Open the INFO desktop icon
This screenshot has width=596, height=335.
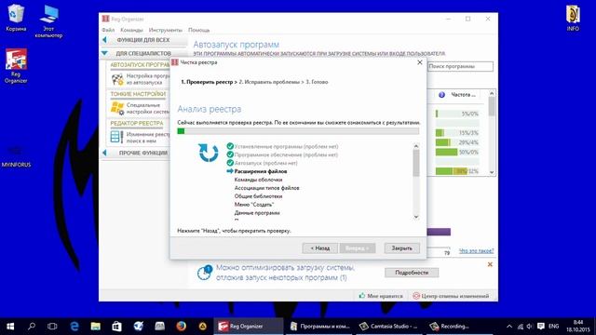[573, 18]
